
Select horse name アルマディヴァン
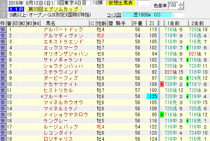(x=63, y=36)
